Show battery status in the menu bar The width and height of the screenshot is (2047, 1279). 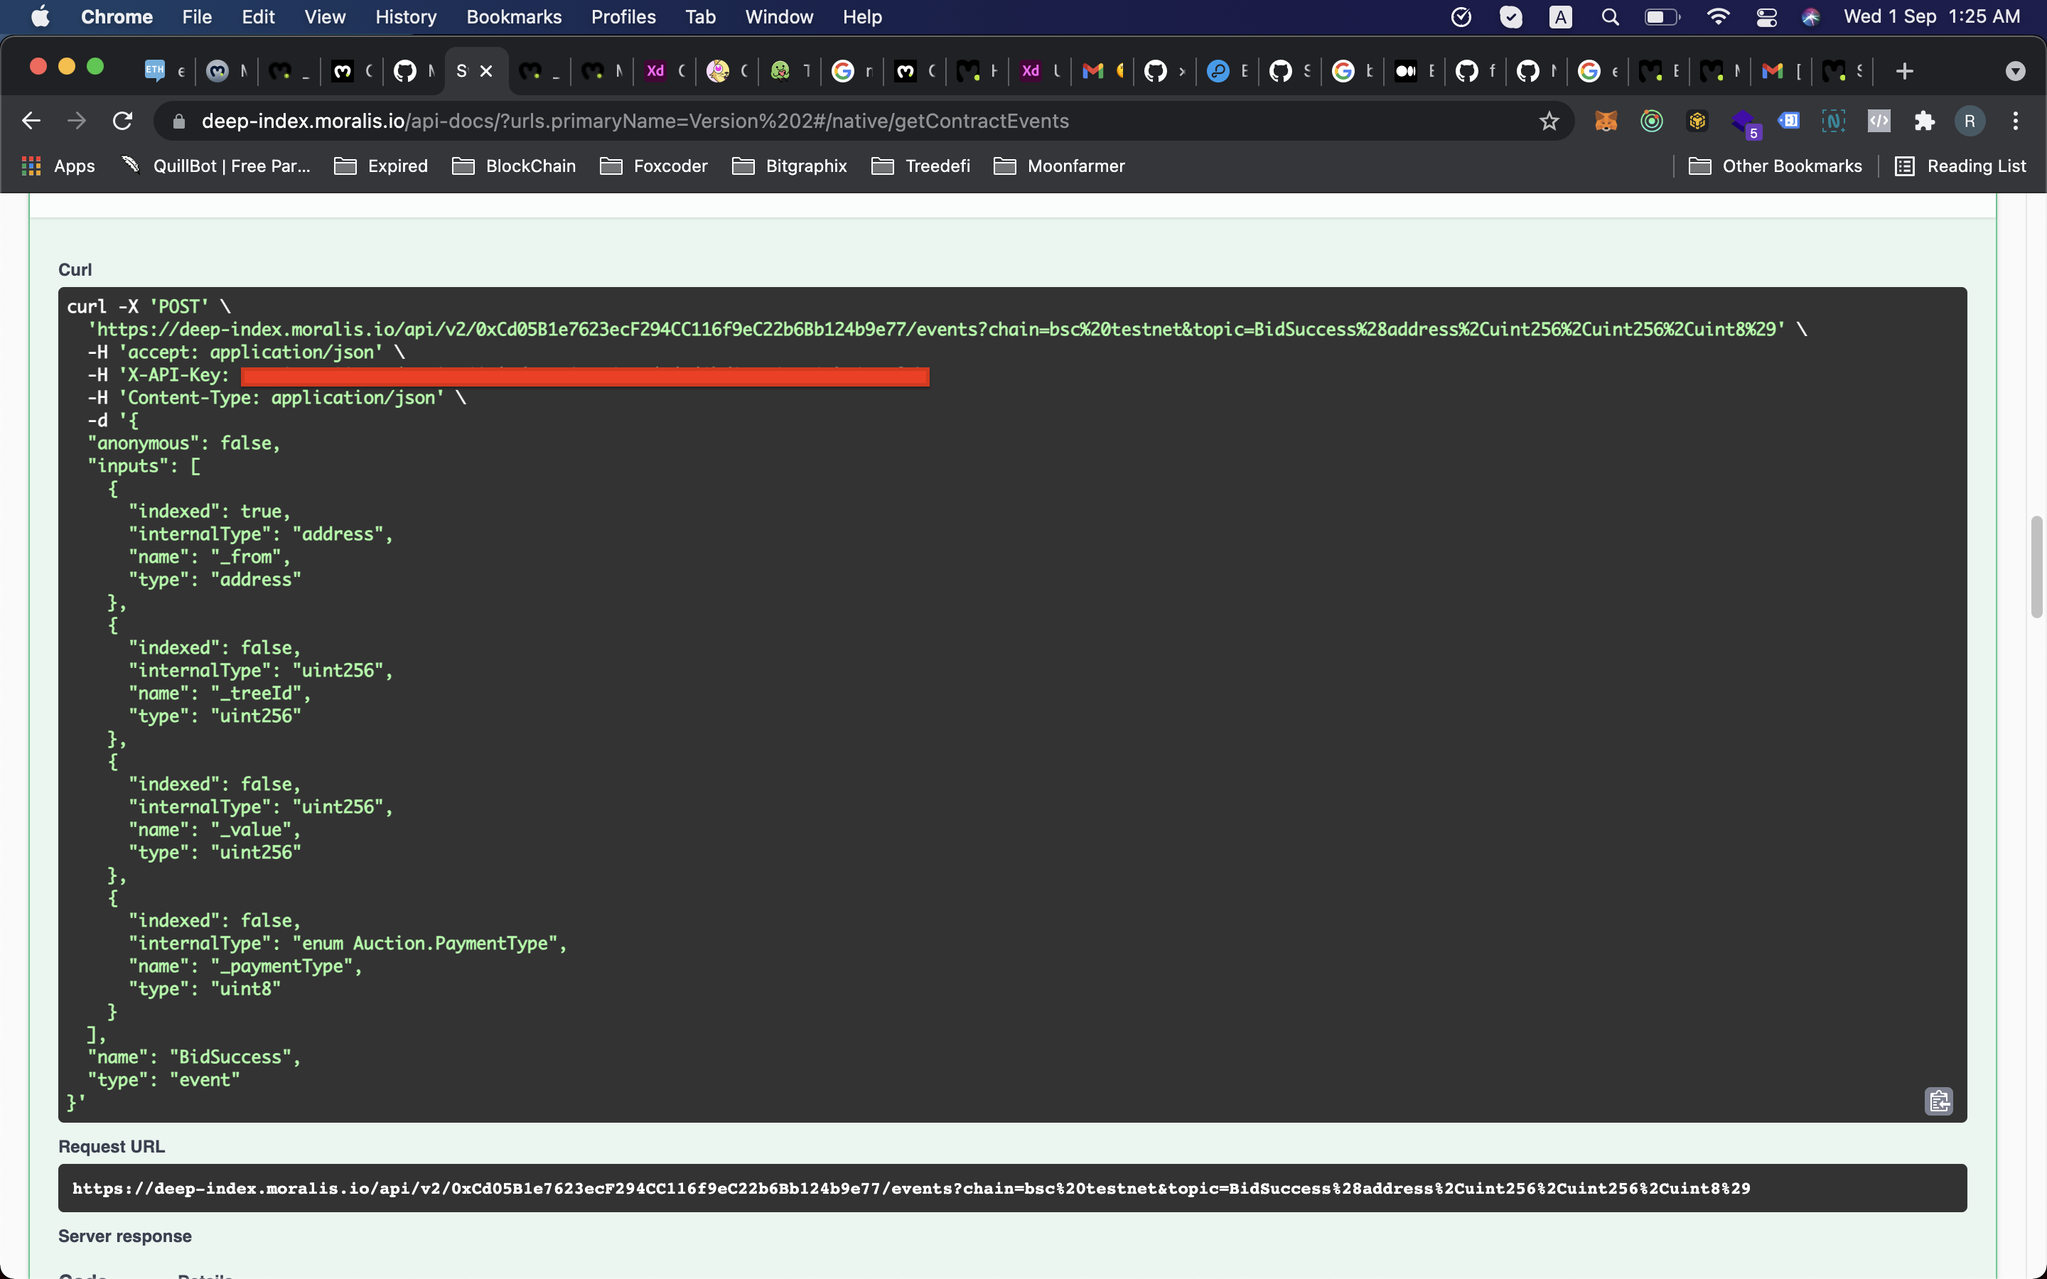pos(1661,17)
